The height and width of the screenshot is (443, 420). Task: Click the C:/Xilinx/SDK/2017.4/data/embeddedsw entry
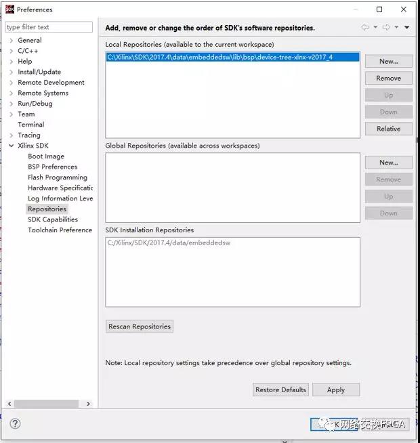[x=169, y=242]
